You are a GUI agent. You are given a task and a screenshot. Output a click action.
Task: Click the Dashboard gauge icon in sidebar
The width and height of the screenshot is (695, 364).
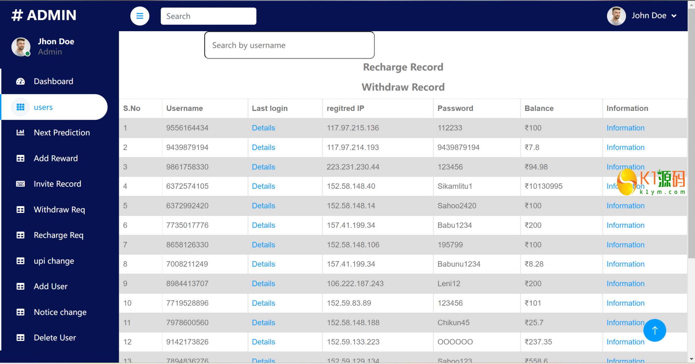click(20, 81)
